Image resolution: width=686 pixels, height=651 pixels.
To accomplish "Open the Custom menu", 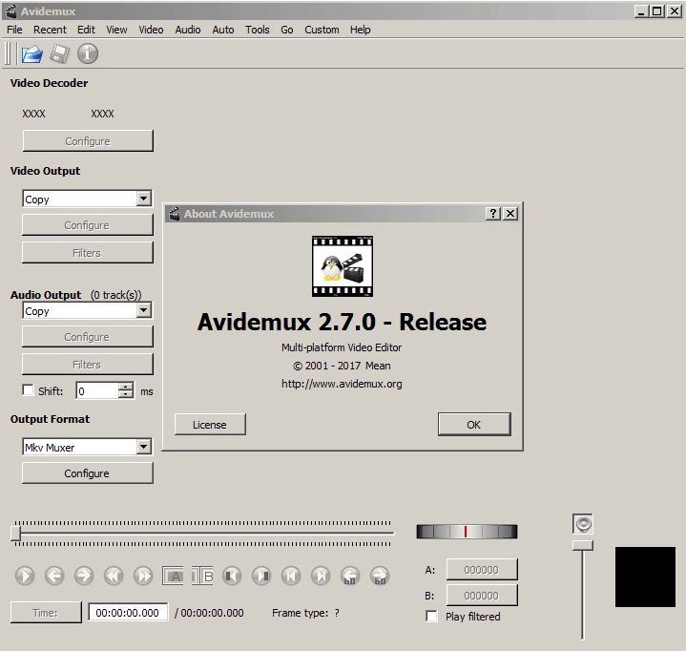I will point(322,30).
